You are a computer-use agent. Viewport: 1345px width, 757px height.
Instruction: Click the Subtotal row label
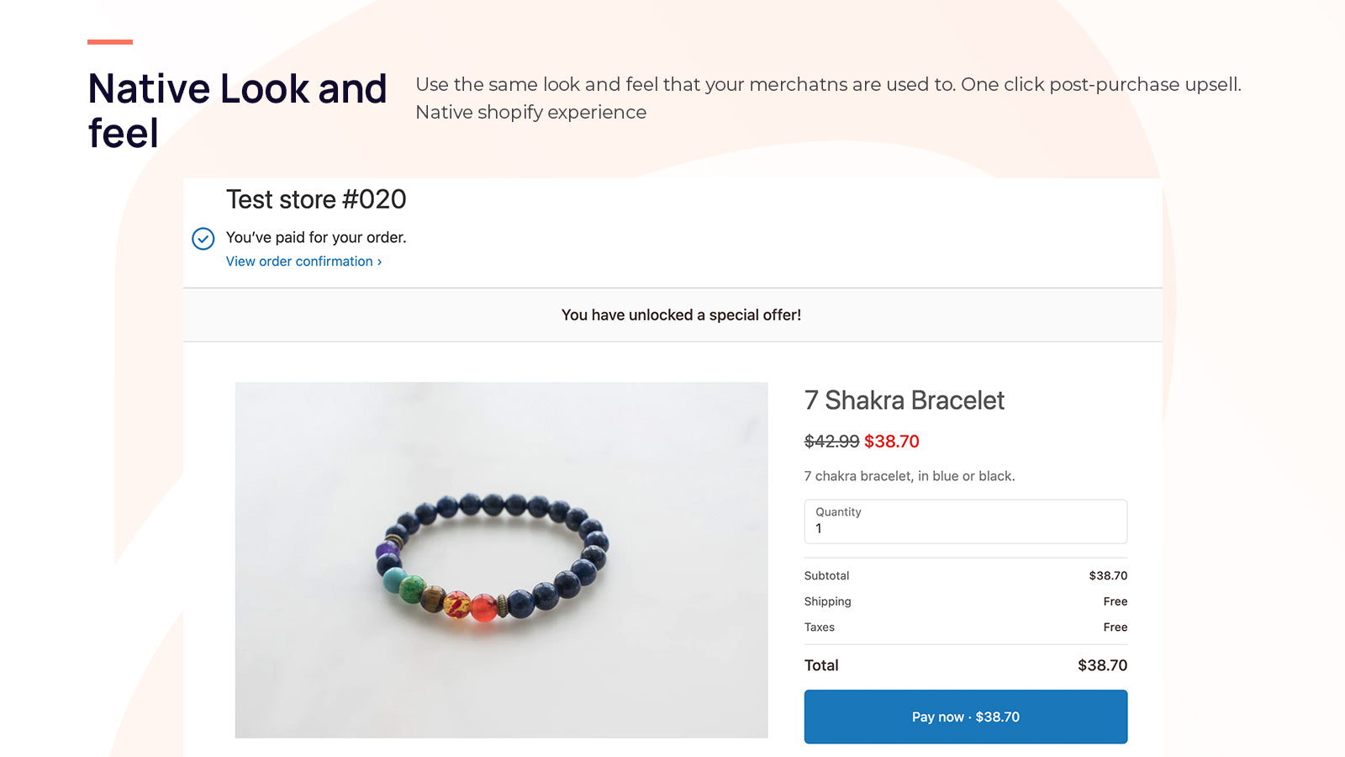(x=826, y=576)
